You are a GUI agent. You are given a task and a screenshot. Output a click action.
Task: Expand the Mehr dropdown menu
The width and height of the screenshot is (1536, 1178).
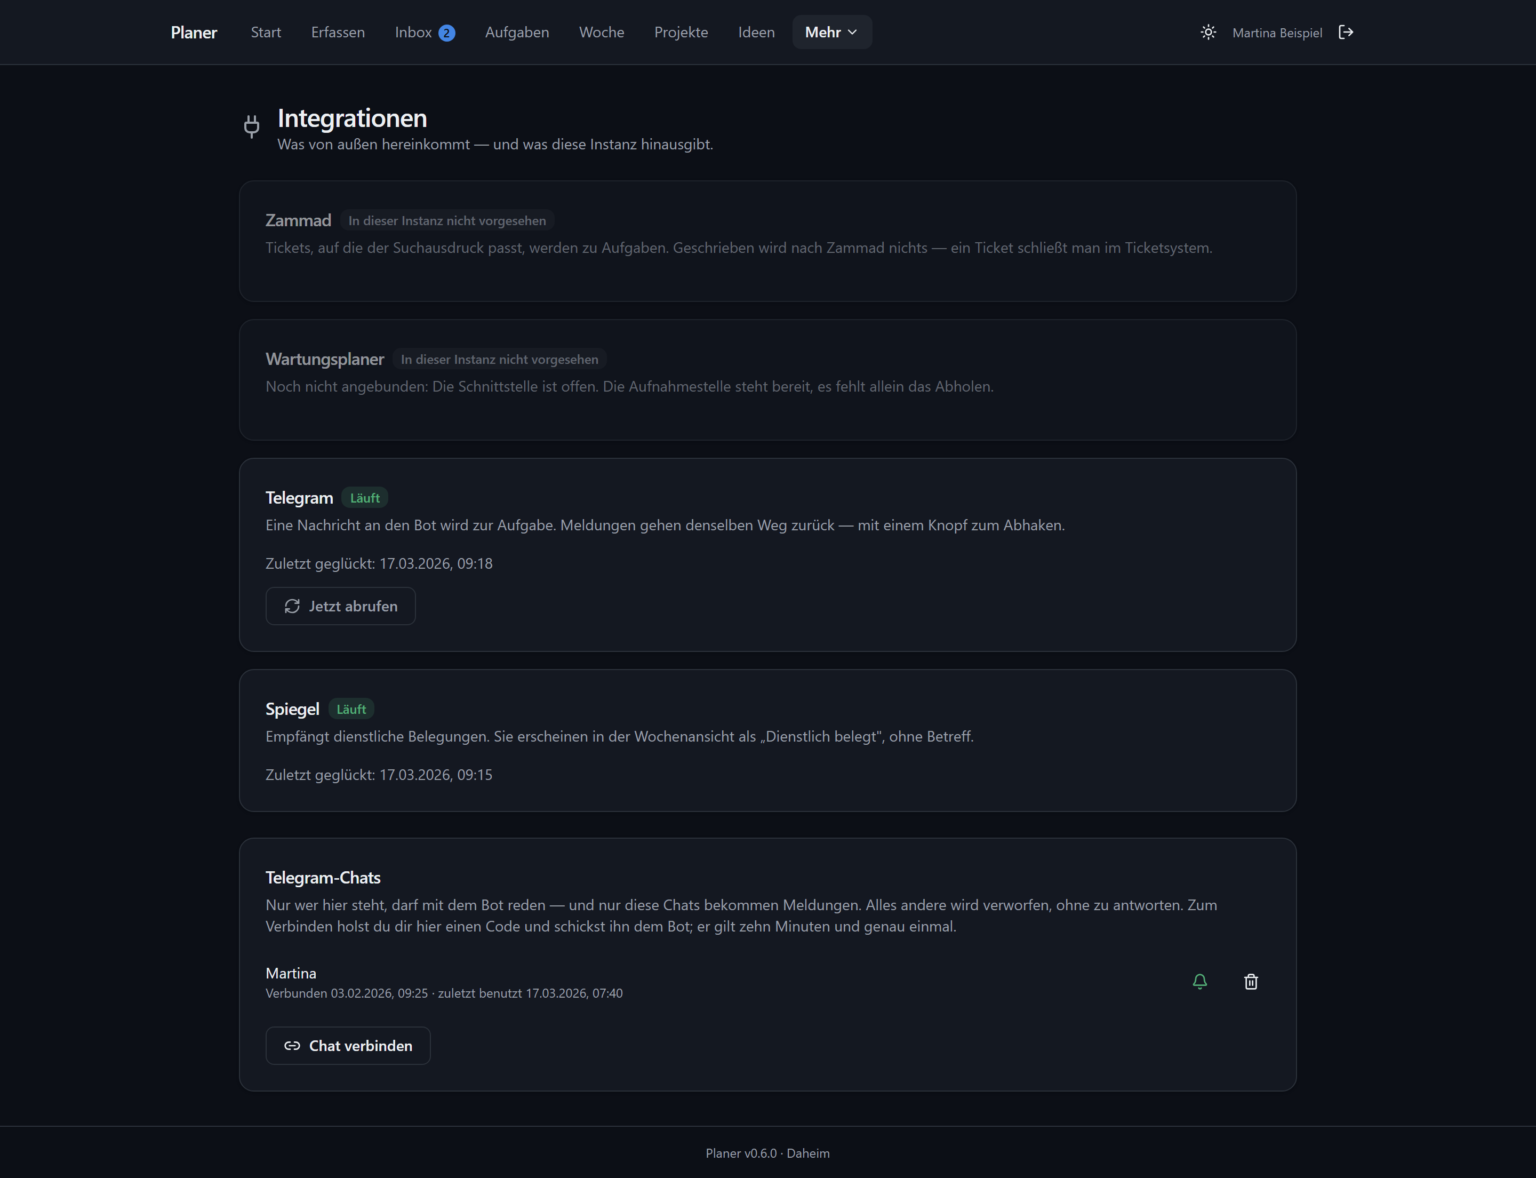(x=832, y=32)
